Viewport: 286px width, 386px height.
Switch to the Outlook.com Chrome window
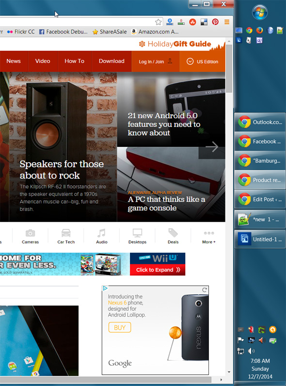[x=260, y=122]
